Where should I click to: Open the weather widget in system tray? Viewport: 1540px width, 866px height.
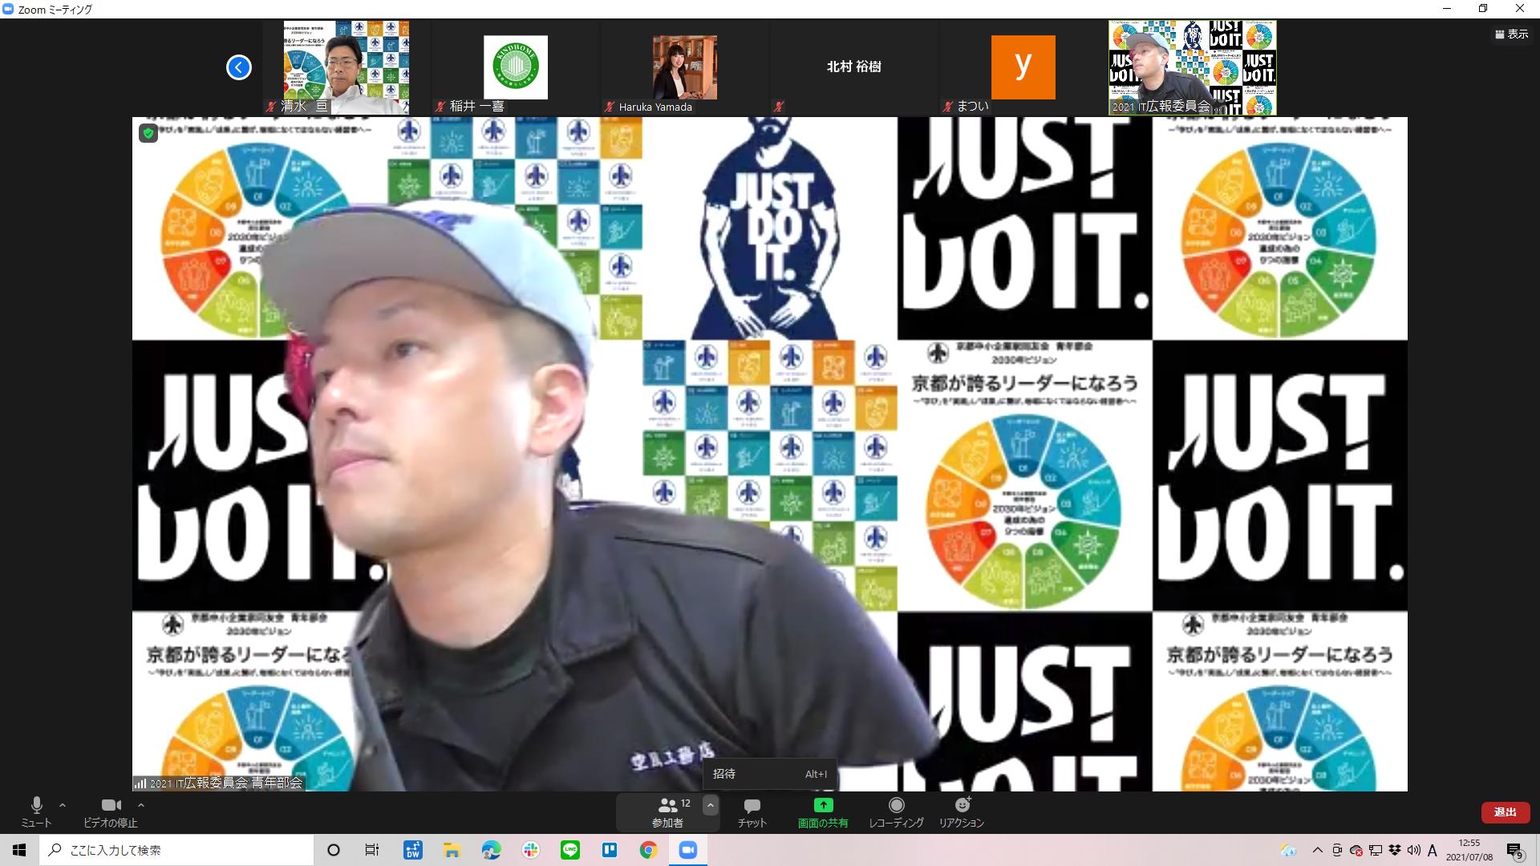tap(1289, 850)
